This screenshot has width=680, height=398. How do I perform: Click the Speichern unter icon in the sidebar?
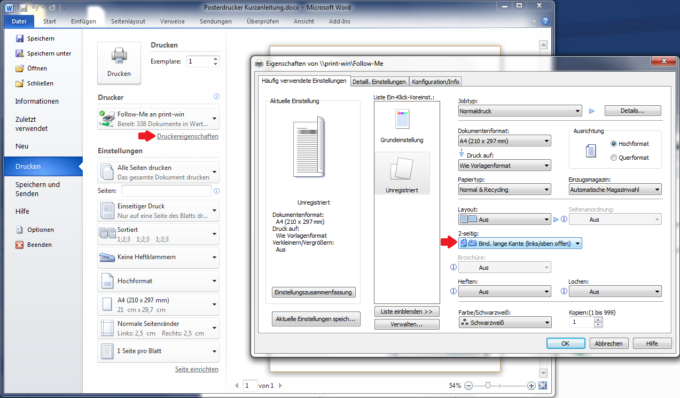click(20, 53)
